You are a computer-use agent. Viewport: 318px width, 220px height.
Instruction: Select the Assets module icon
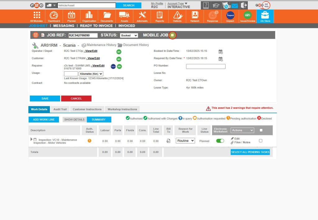coord(124,16)
